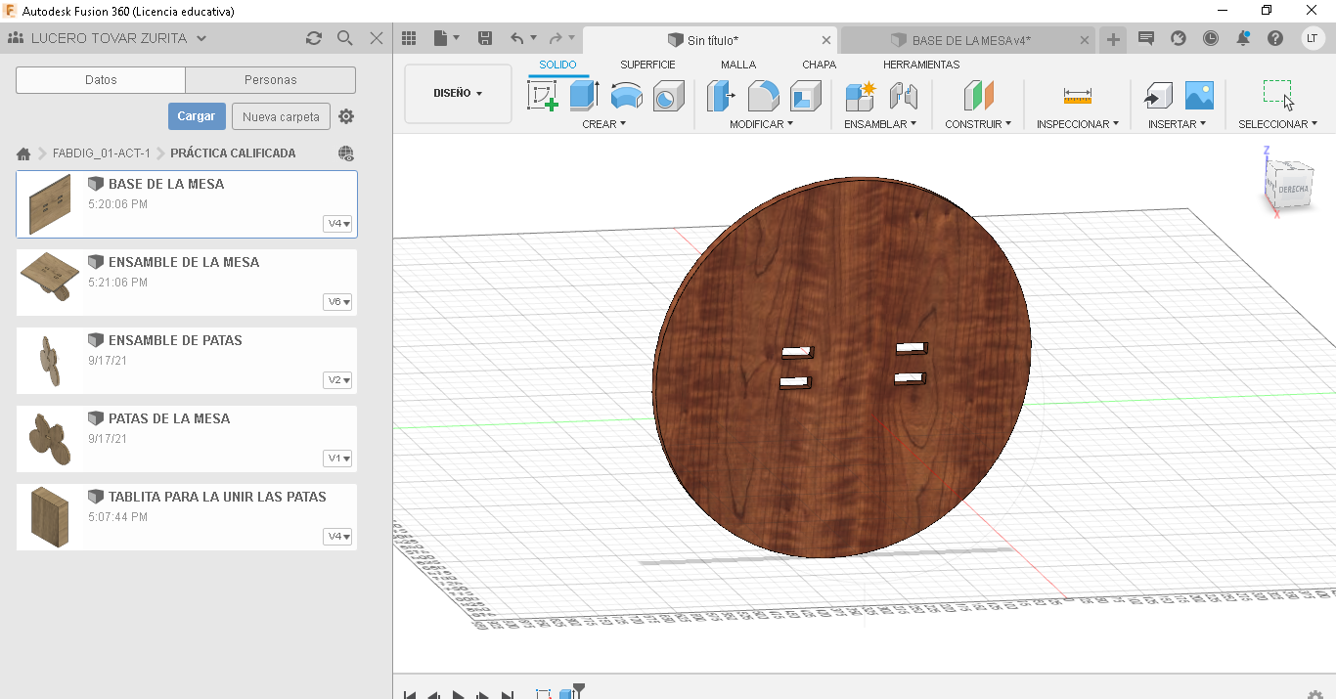This screenshot has height=699, width=1336.
Task: Expand the CONSTRUIR menu
Action: pyautogui.click(x=978, y=124)
